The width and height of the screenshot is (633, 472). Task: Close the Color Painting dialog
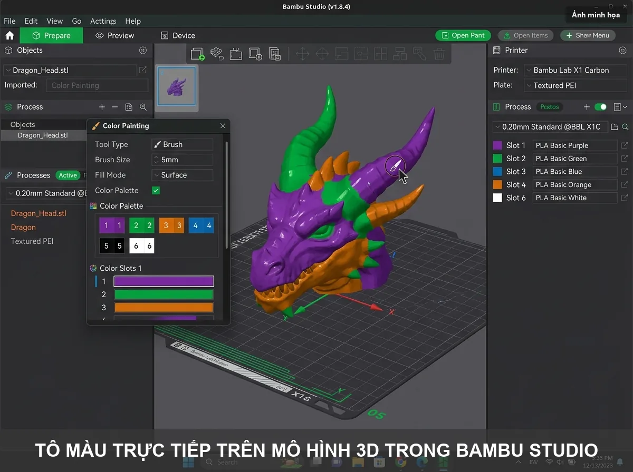223,126
